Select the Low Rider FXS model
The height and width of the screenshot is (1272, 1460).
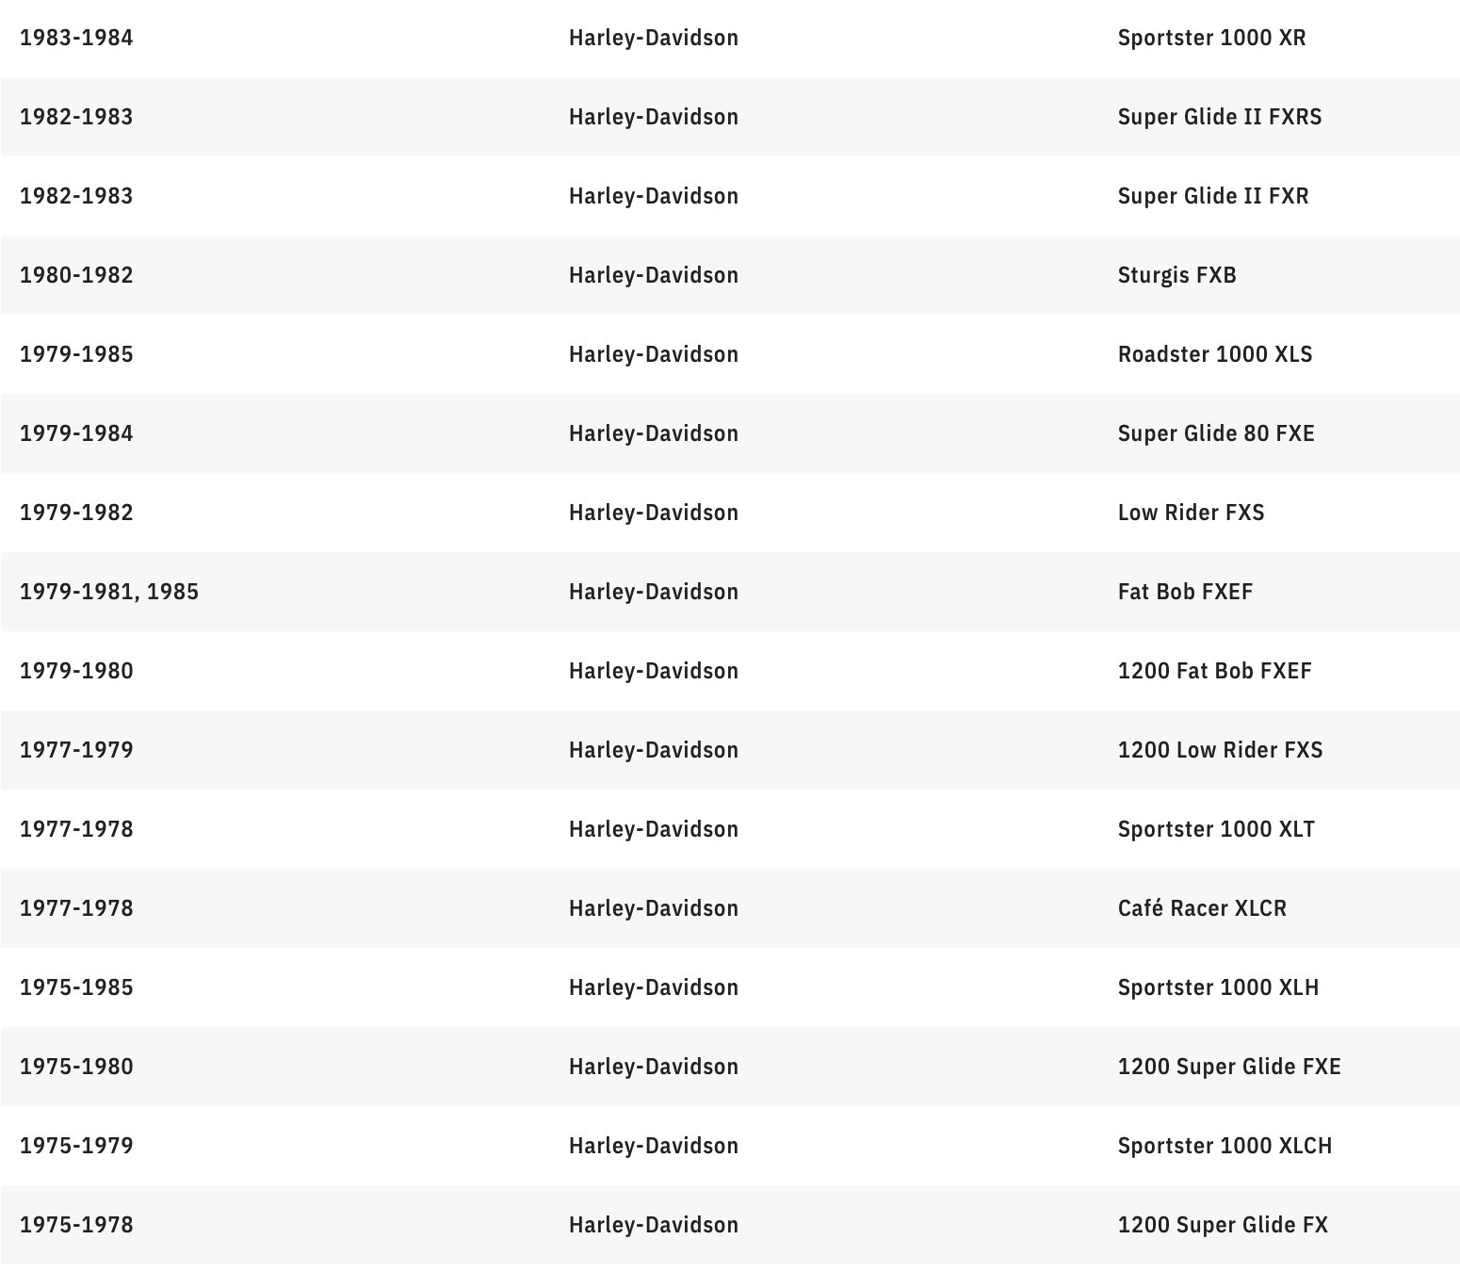pyautogui.click(x=1191, y=513)
